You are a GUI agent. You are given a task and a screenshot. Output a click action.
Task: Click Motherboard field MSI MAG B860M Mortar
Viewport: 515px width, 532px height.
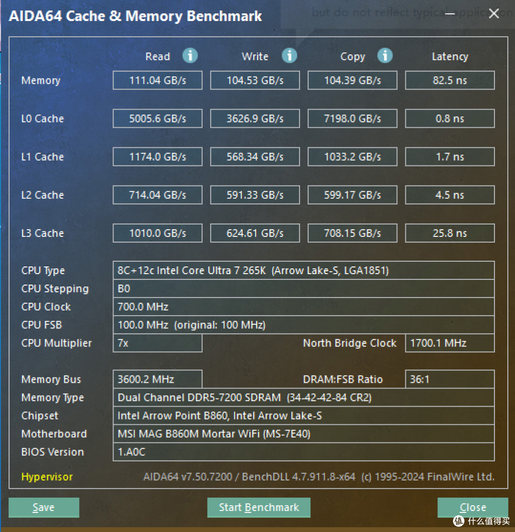[x=304, y=434]
